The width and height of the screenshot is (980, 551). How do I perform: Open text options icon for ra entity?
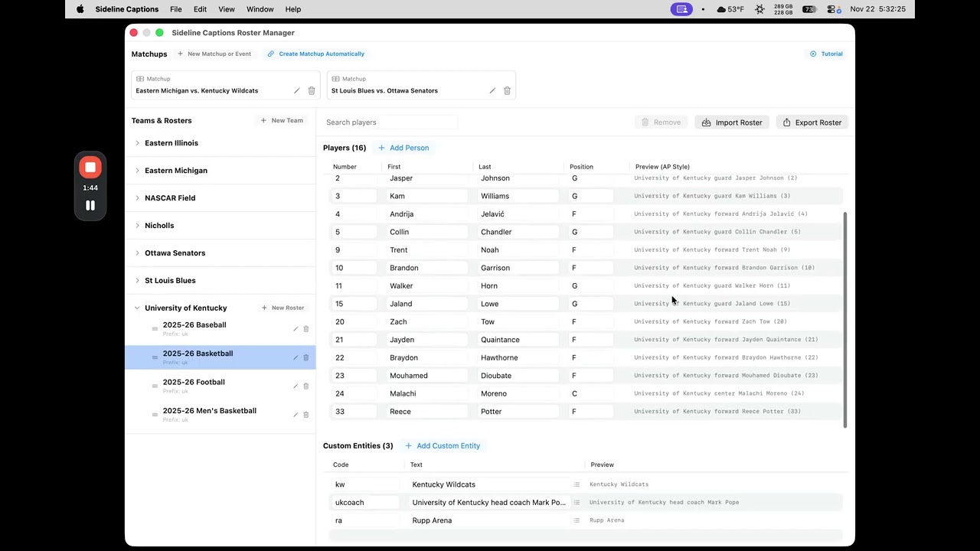click(x=577, y=520)
